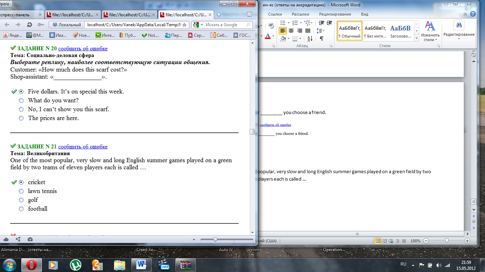This screenshot has width=485, height=272.
Task: Click 'сообщить об ошибке' for Задание 20
Action: 83,49
